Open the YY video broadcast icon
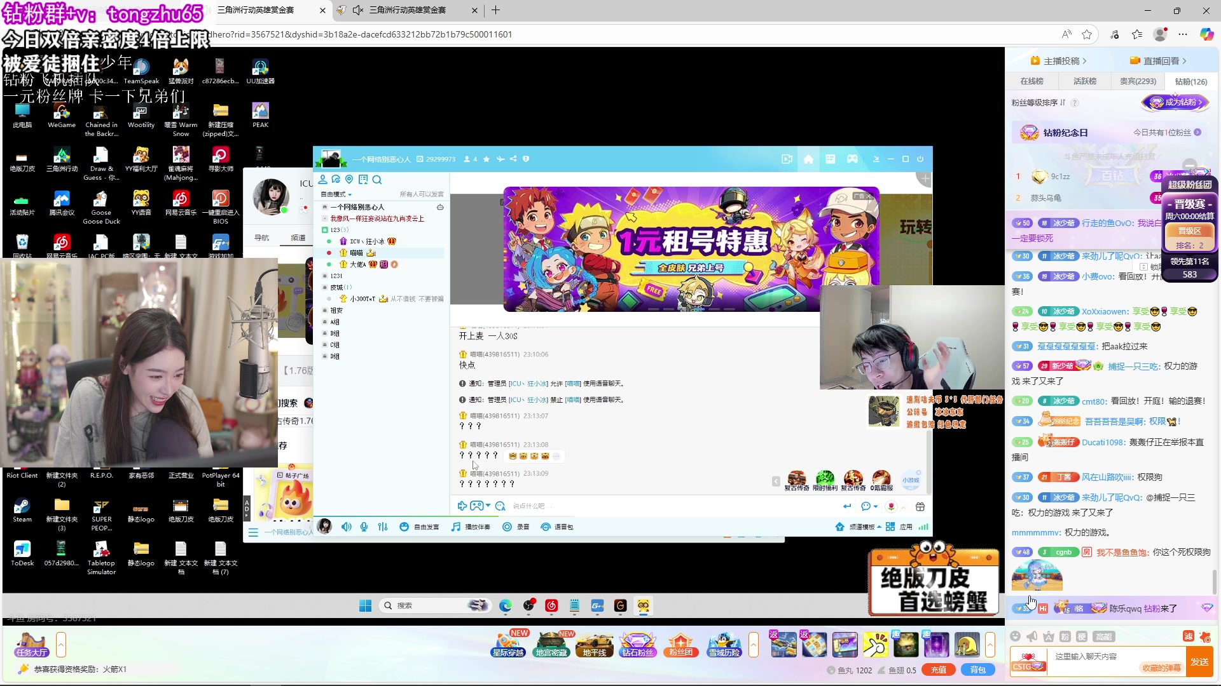 click(x=787, y=159)
